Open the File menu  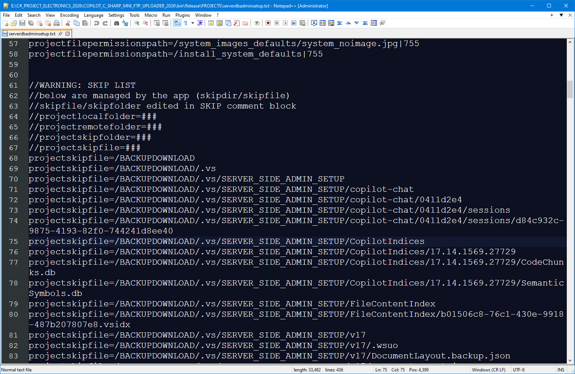click(x=6, y=15)
